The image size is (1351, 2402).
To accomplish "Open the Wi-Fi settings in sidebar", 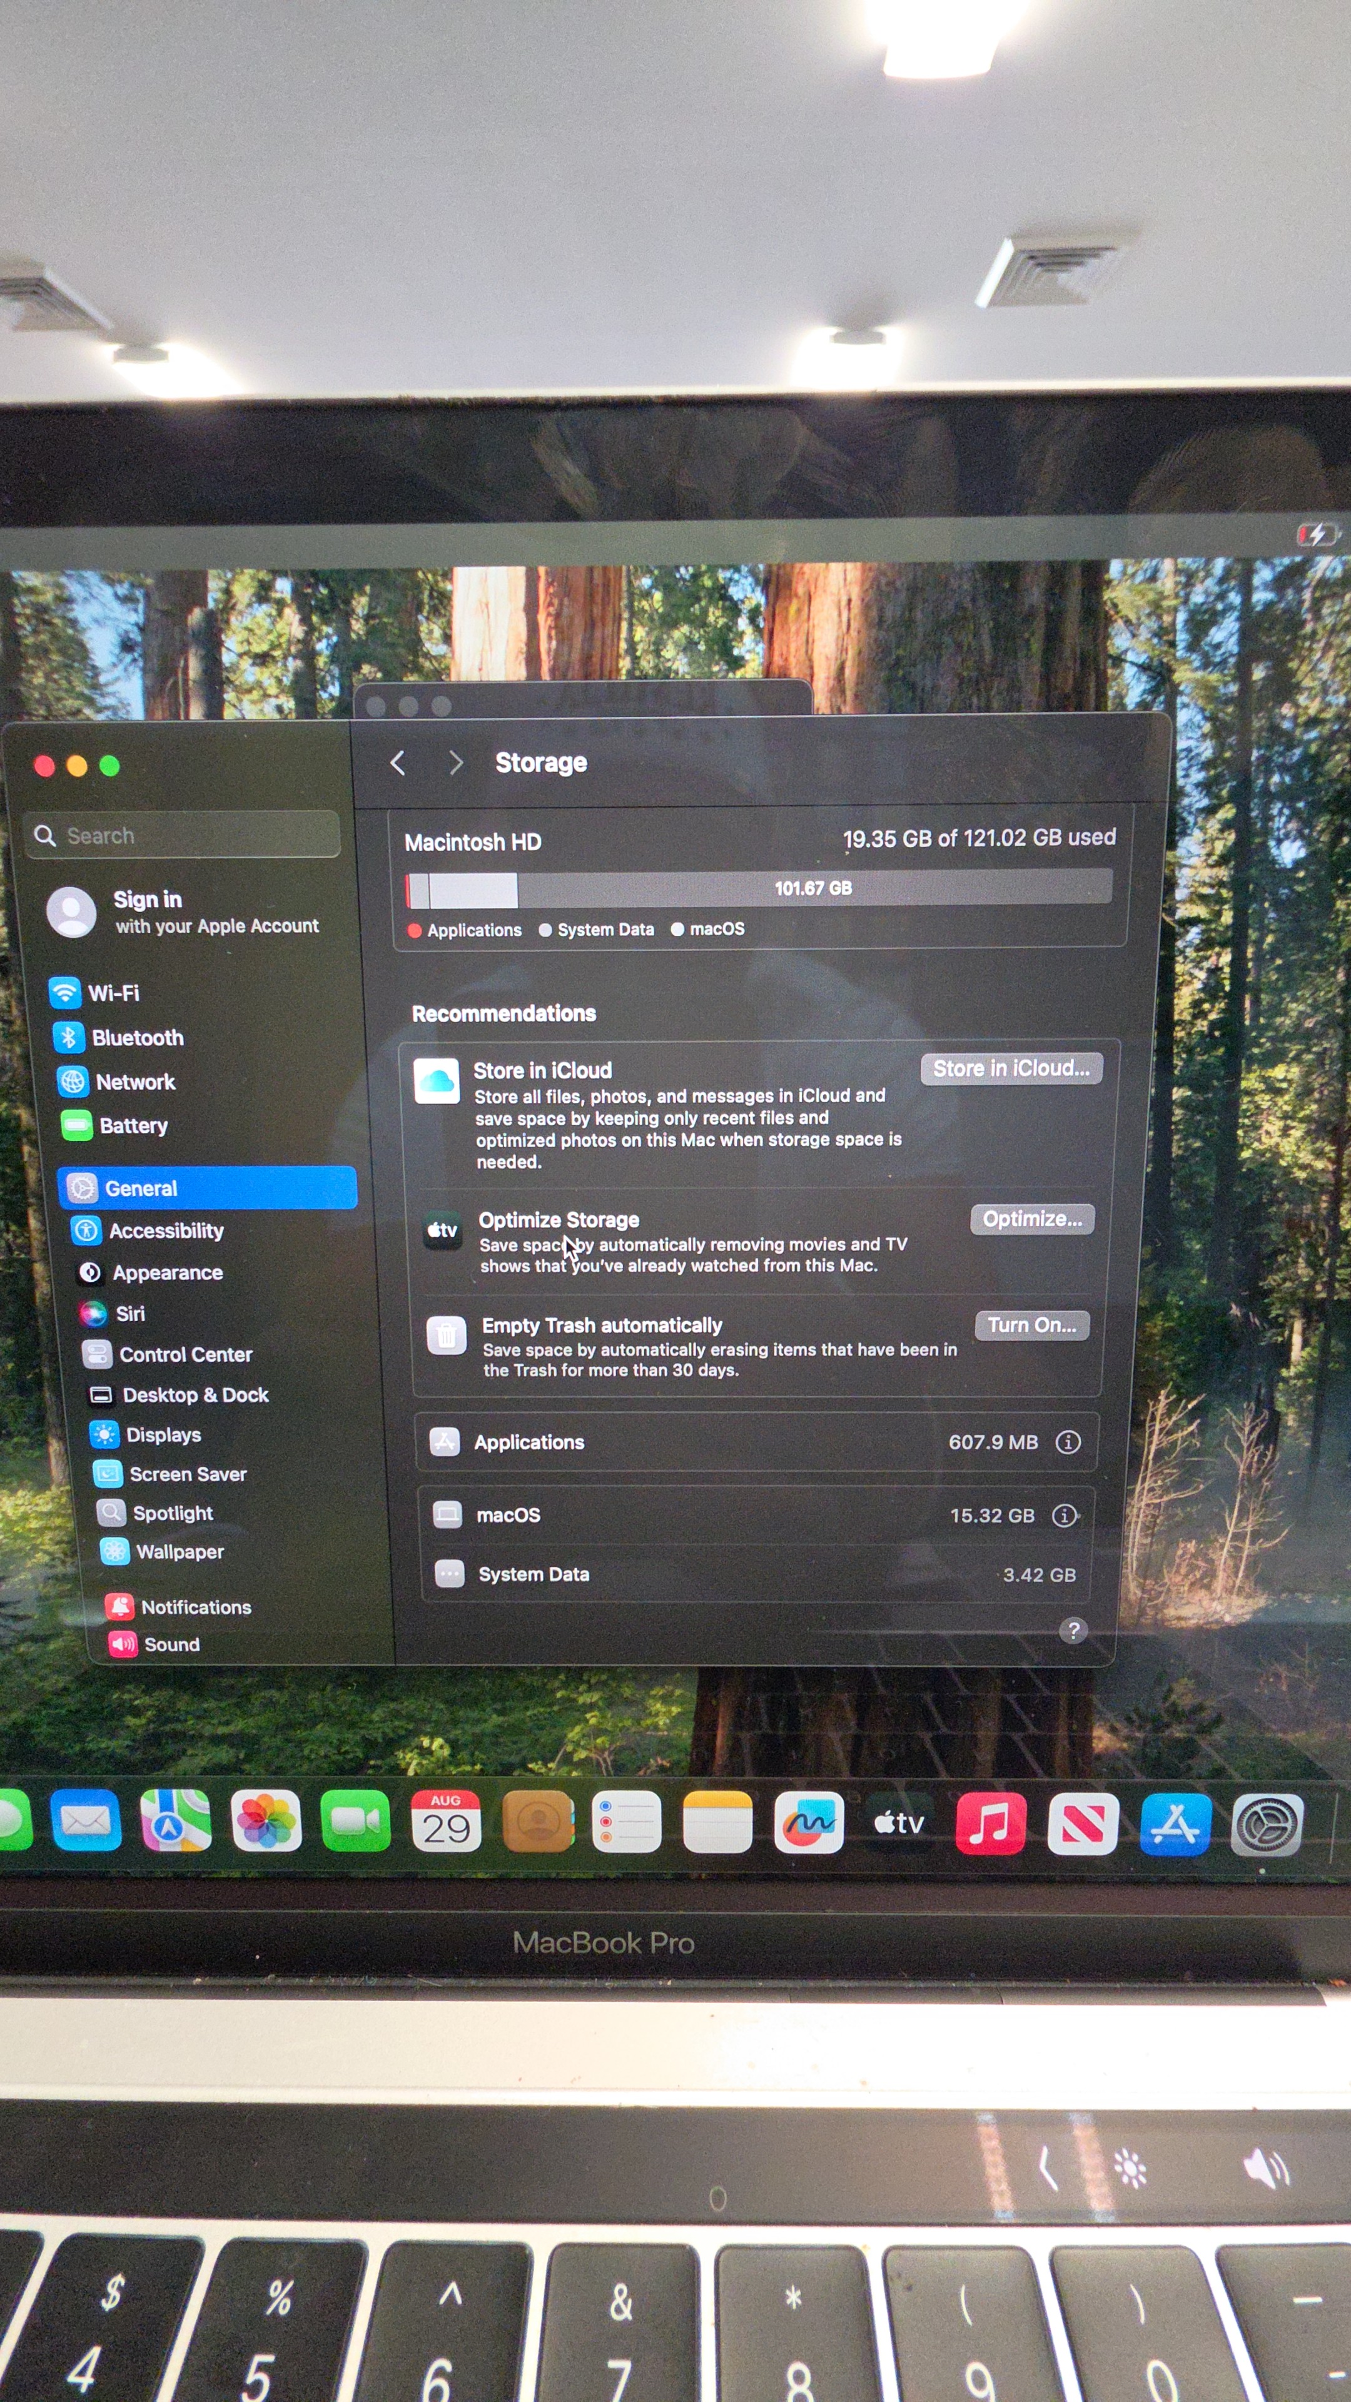I will click(95, 992).
